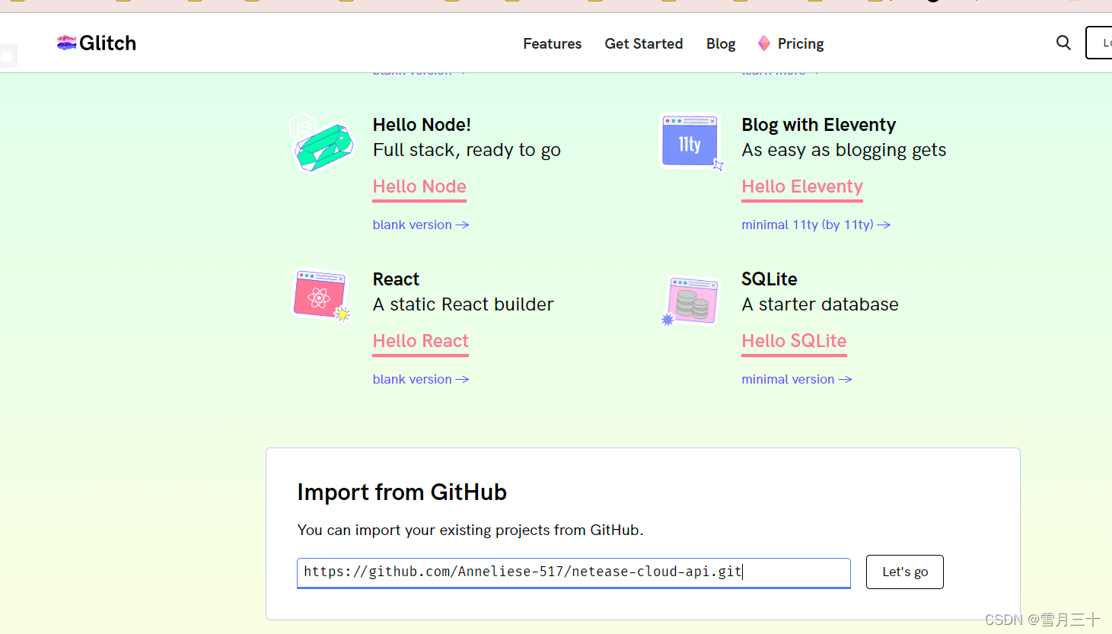Open the minimal 11ty (by 11ty) link
Viewport: 1112px width, 634px height.
click(816, 225)
